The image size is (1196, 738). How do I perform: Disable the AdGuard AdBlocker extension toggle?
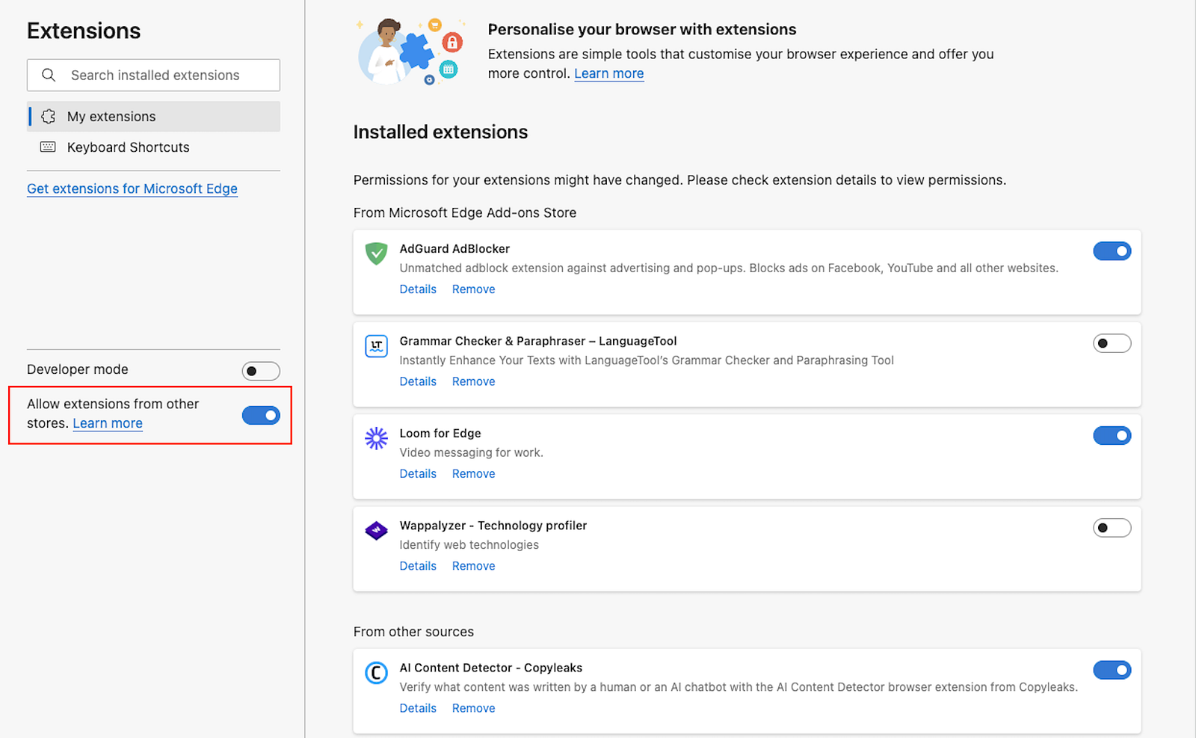point(1112,251)
